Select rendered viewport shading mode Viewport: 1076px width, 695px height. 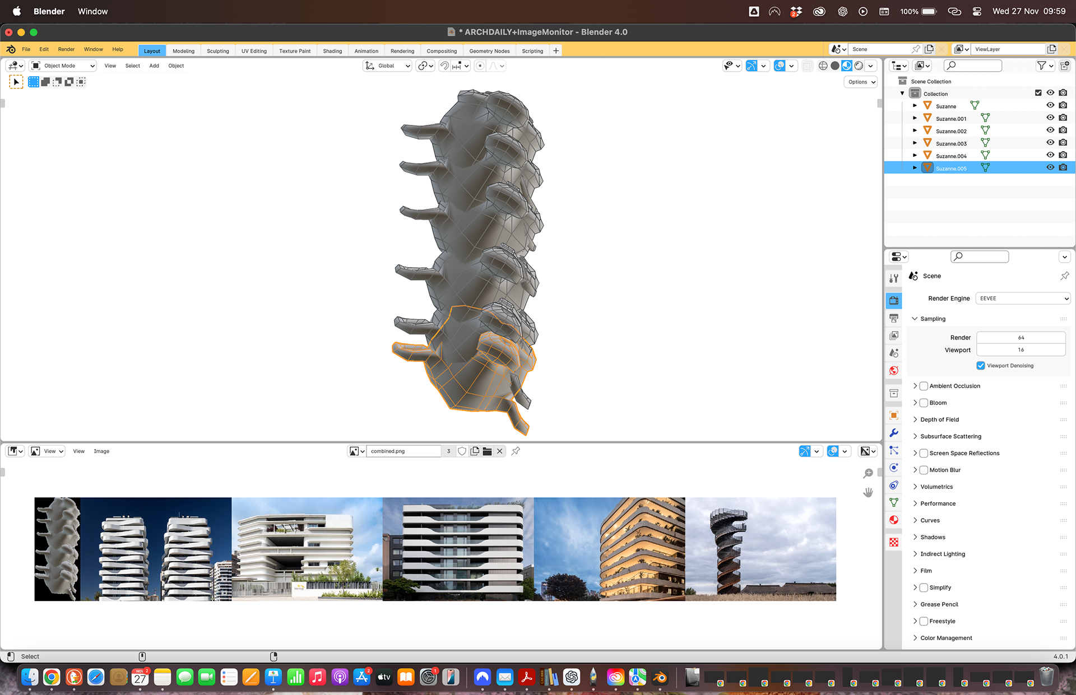pyautogui.click(x=859, y=66)
